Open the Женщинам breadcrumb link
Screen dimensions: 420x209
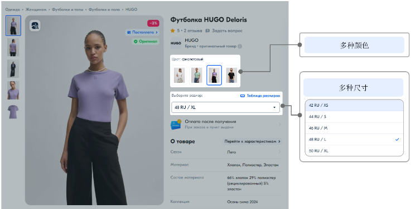(36, 9)
